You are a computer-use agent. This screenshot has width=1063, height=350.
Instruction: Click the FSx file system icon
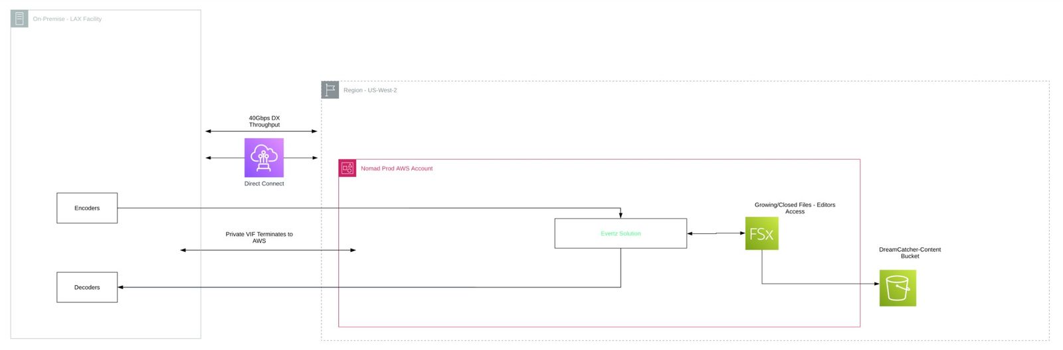pyautogui.click(x=761, y=233)
